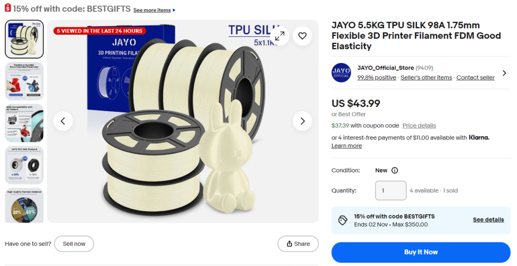Screen dimensions: 517x266
Task: Click Buy It Now button
Action: click(x=421, y=252)
